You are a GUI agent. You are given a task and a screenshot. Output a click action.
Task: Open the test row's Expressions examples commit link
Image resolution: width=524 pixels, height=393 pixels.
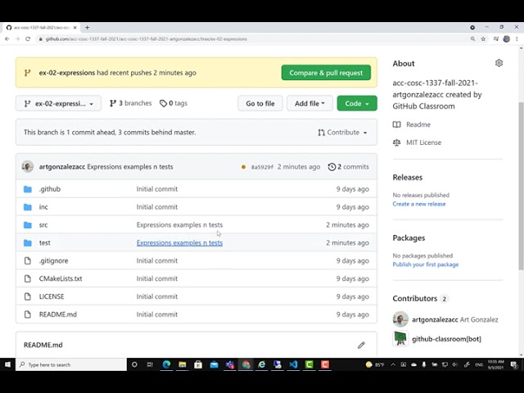click(179, 243)
